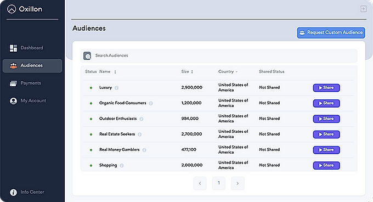Share the Real Money Gamblers audience
This screenshot has height=202, width=373.
pos(326,150)
